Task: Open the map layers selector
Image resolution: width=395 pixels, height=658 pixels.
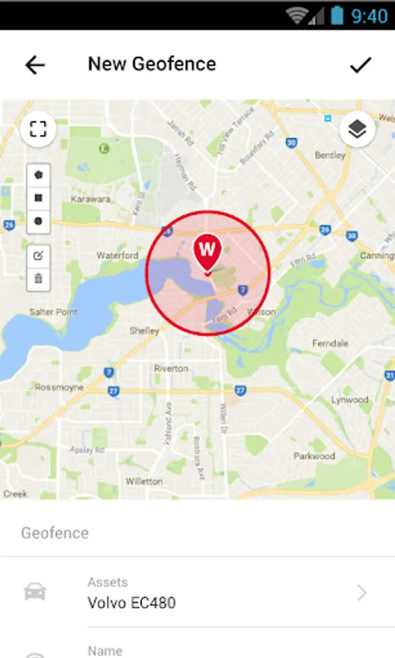Action: coord(357,129)
